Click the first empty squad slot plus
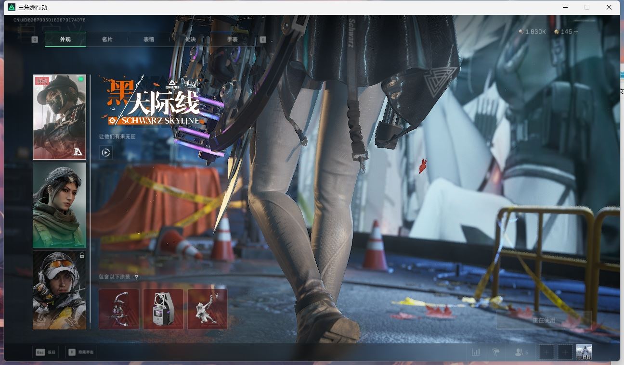 [546, 352]
